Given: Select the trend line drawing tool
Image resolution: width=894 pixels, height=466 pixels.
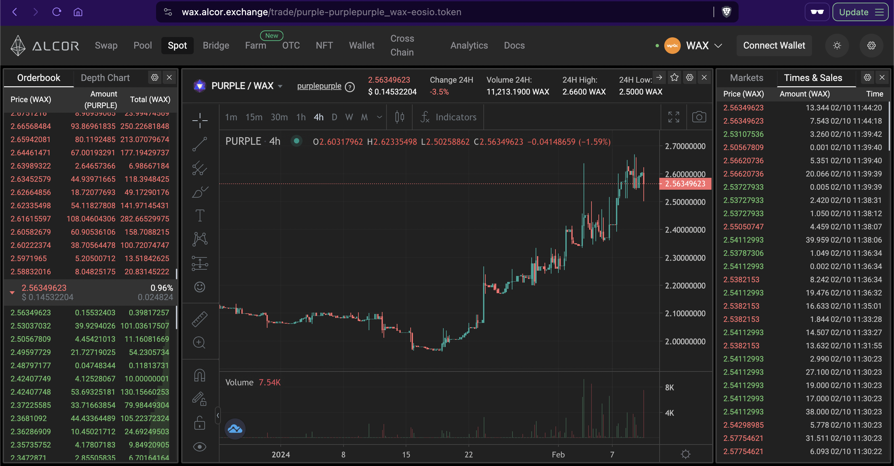Looking at the screenshot, I should click(200, 144).
